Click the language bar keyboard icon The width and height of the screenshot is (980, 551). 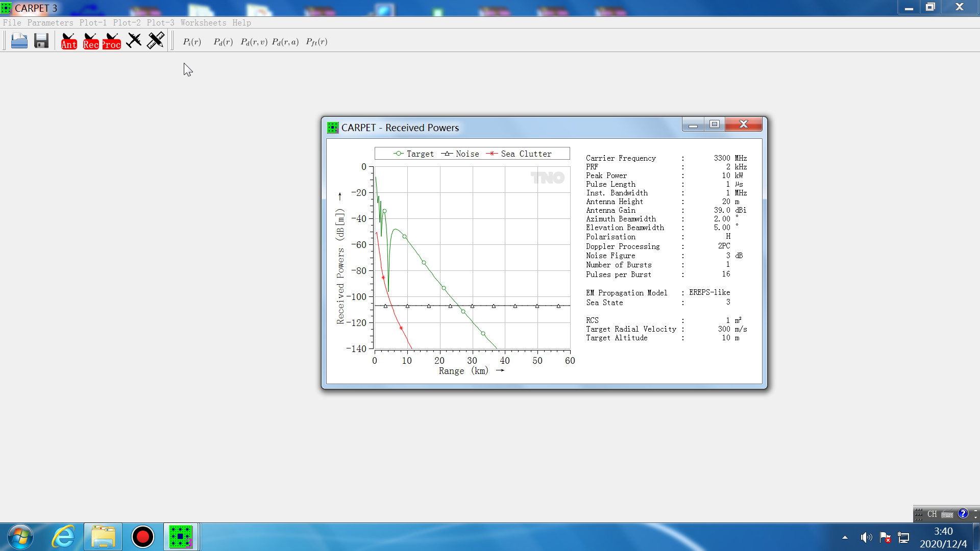click(x=947, y=514)
